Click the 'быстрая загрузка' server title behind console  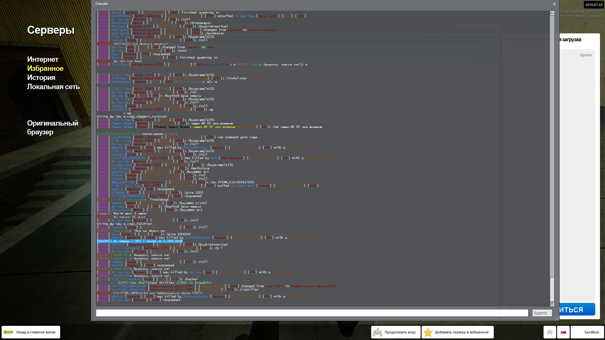coord(570,40)
